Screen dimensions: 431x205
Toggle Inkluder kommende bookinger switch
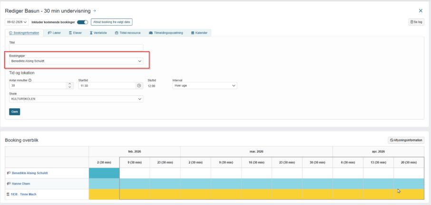coord(82,22)
